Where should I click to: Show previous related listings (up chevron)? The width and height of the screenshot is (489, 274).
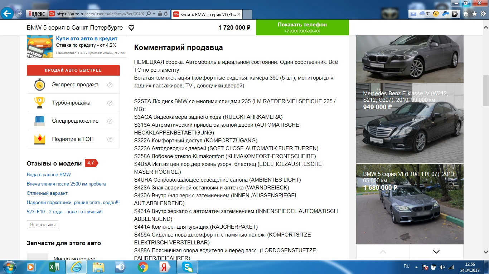383,252
